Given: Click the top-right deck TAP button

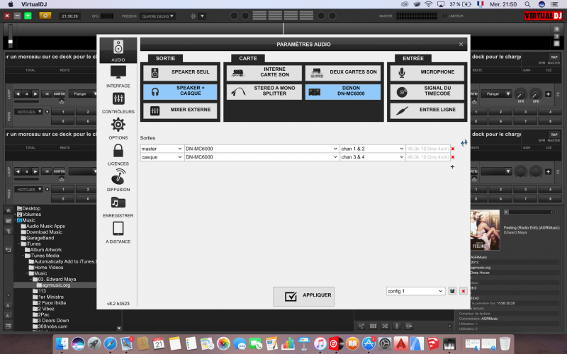Looking at the screenshot, I should click(x=554, y=57).
